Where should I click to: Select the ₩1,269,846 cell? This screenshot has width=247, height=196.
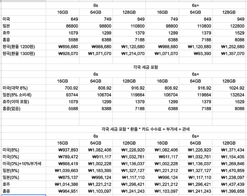point(230,164)
